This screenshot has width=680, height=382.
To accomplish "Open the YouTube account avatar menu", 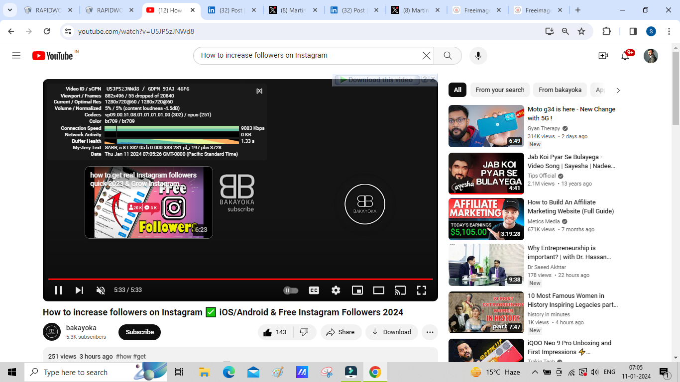I will click(x=651, y=56).
